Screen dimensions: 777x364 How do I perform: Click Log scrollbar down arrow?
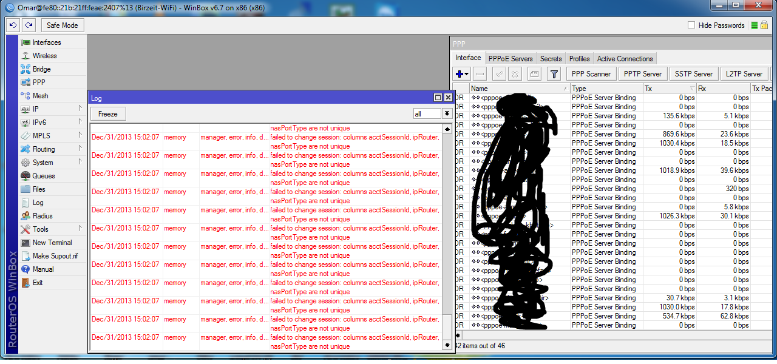(x=447, y=345)
